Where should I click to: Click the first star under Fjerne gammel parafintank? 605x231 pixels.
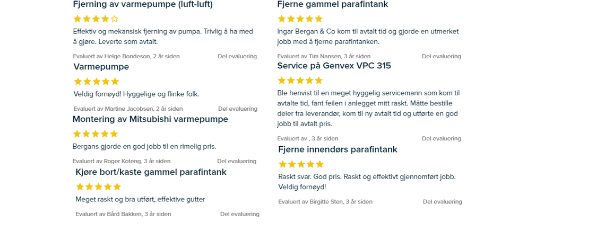point(282,19)
